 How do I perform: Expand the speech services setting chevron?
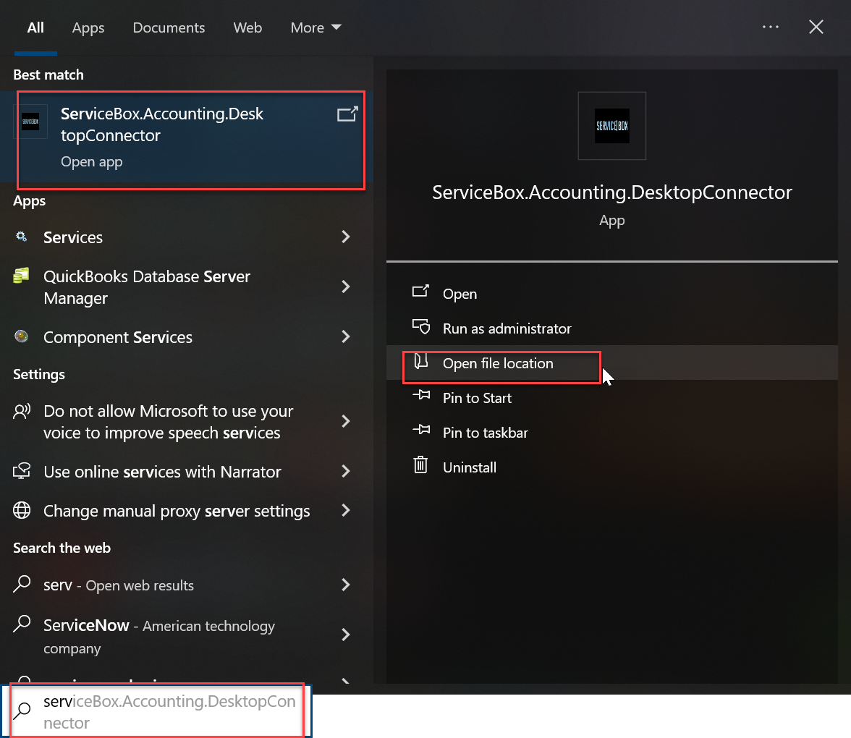(346, 421)
